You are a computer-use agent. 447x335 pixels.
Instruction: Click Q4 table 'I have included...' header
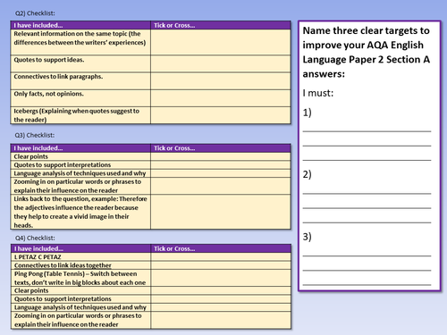pos(80,248)
